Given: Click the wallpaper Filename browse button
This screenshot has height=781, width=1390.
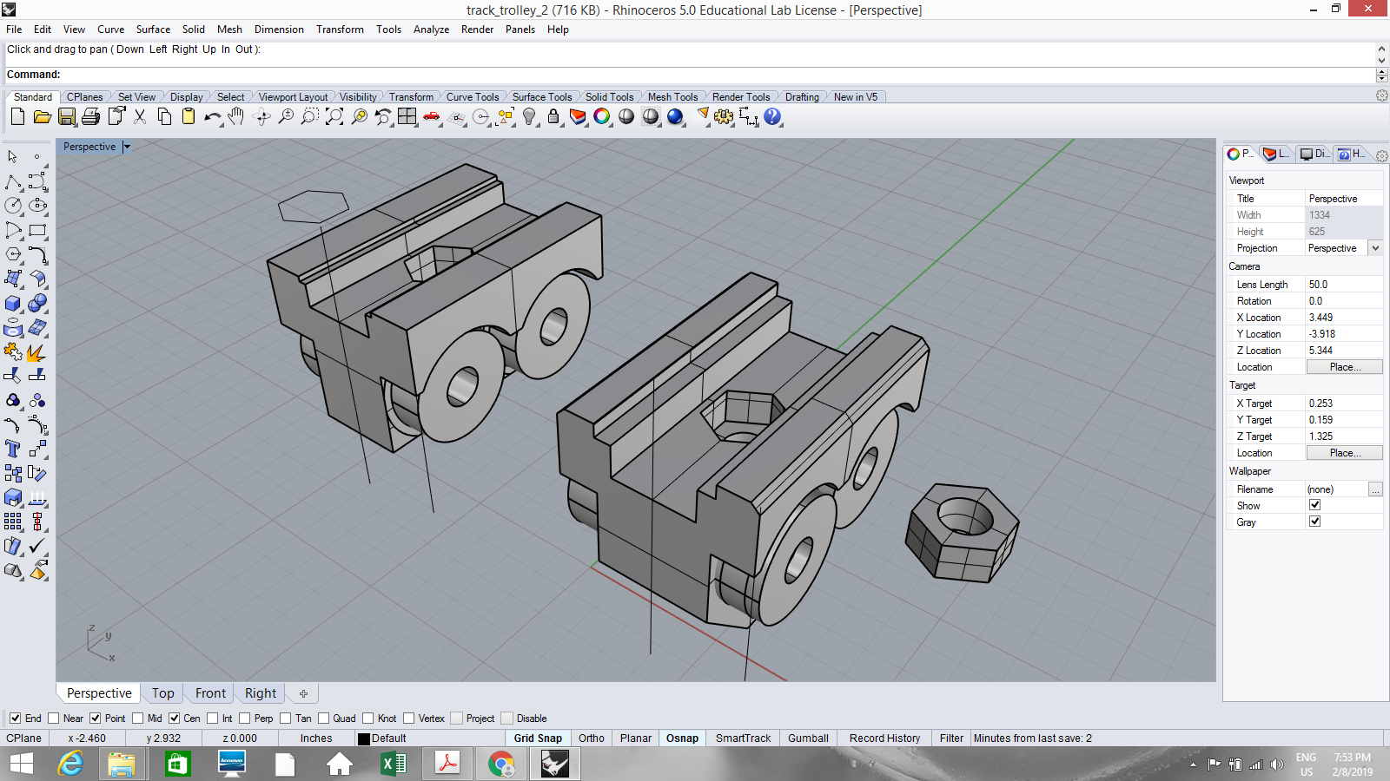Looking at the screenshot, I should click(1375, 489).
